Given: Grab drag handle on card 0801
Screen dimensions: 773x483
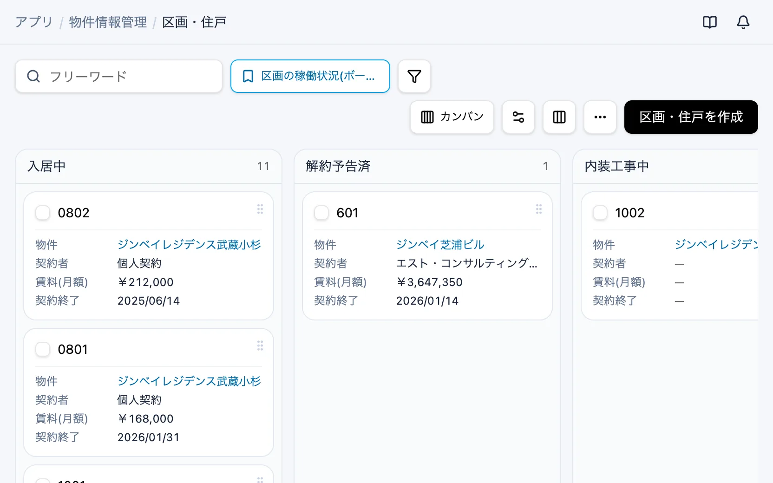Looking at the screenshot, I should pos(260,346).
